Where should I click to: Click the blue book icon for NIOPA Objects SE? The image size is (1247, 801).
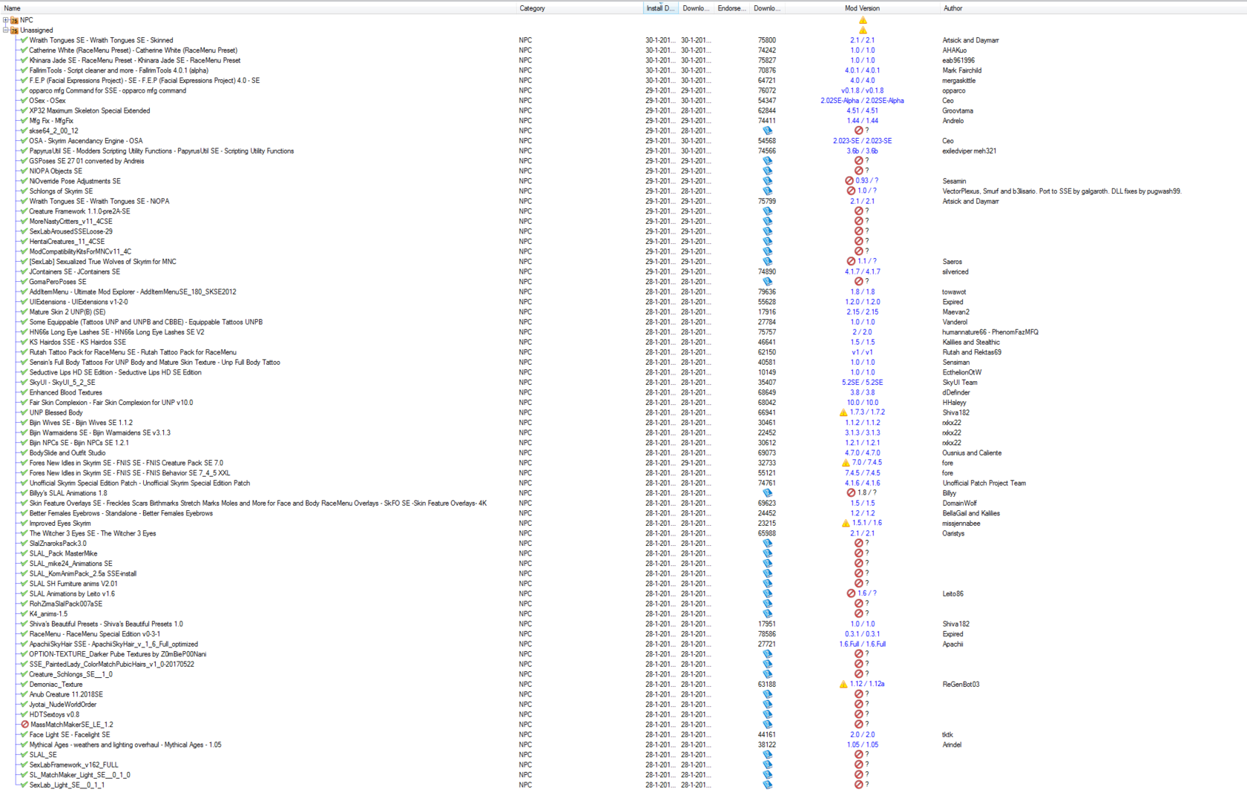point(767,171)
